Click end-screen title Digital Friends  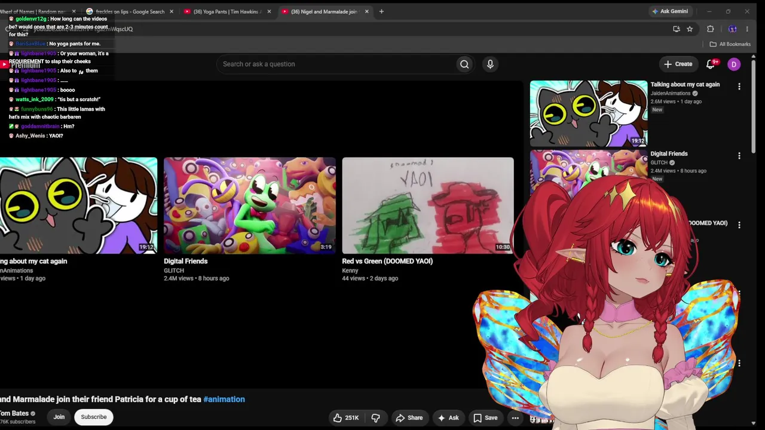pos(186,261)
